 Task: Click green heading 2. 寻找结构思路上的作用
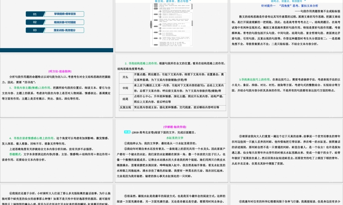click(141, 64)
